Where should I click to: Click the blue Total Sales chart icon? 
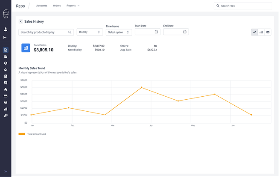pos(26,48)
